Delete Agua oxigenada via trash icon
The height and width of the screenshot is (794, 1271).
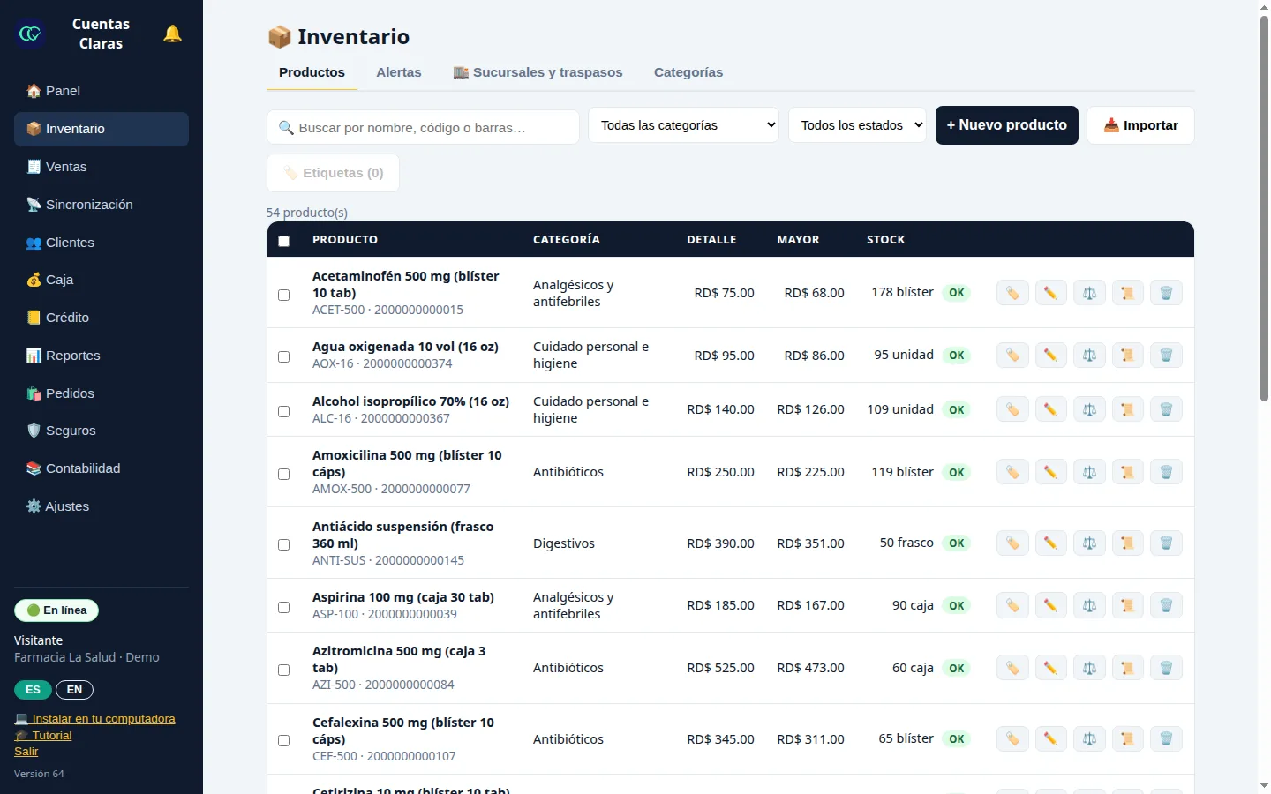(1166, 356)
